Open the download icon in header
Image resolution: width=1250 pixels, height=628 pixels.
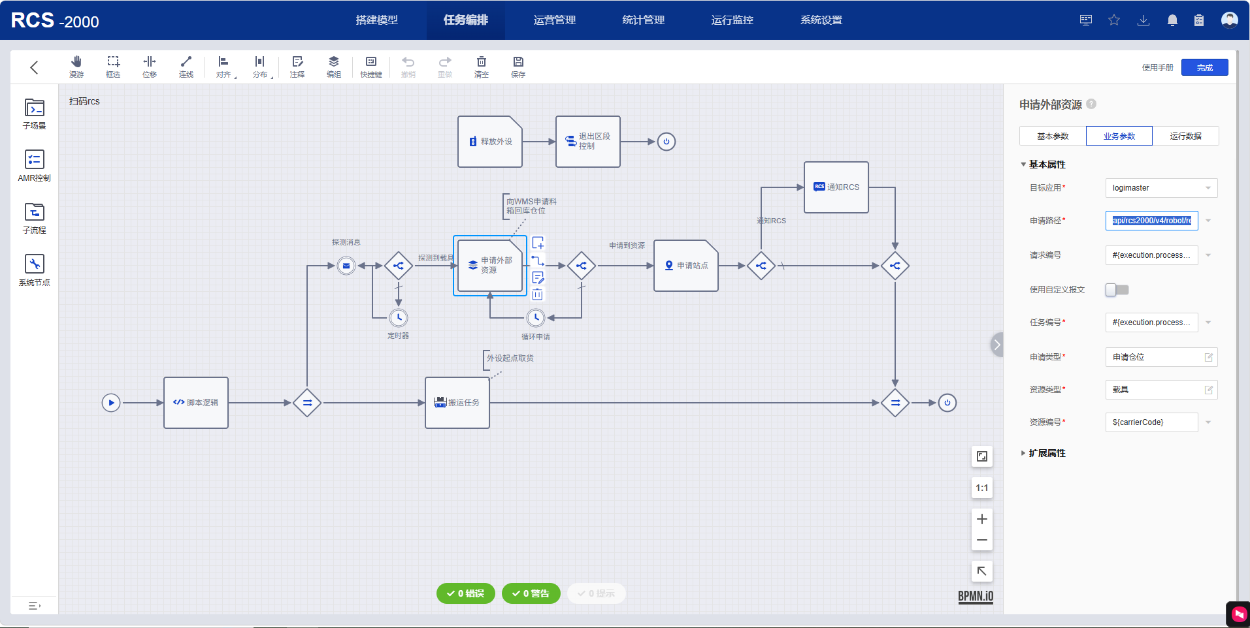point(1143,20)
